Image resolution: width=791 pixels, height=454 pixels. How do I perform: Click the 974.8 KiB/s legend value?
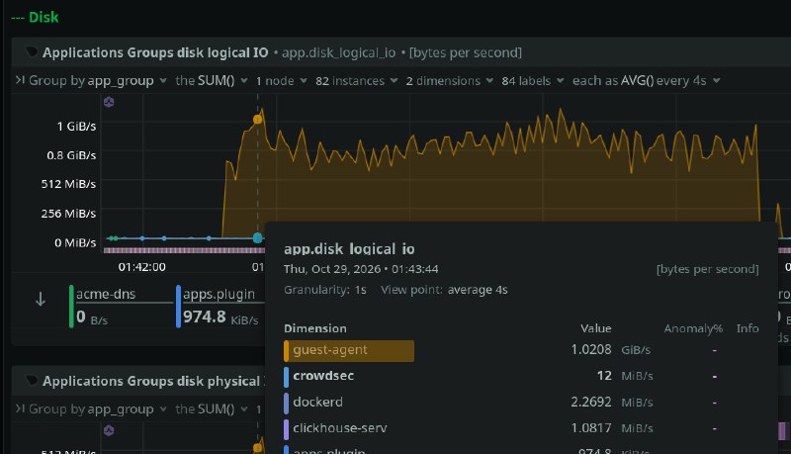pos(220,318)
